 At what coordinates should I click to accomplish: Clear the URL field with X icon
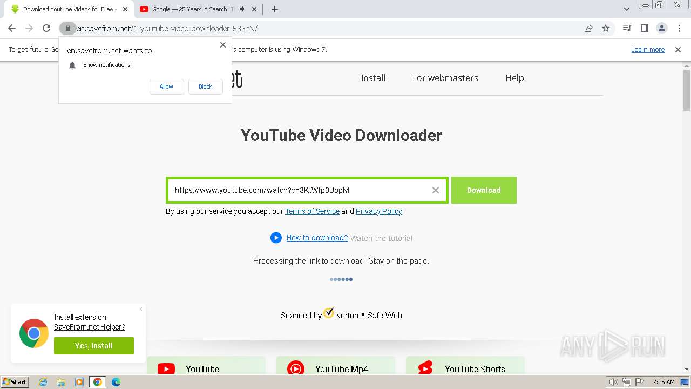(x=436, y=190)
